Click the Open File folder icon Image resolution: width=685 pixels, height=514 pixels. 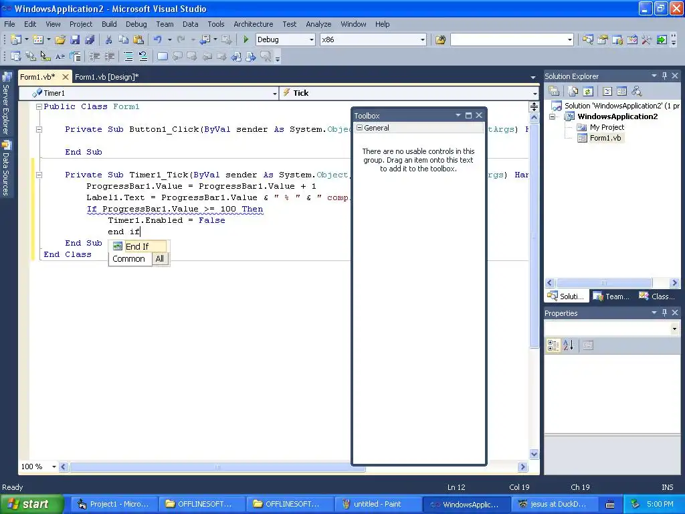pyautogui.click(x=60, y=39)
